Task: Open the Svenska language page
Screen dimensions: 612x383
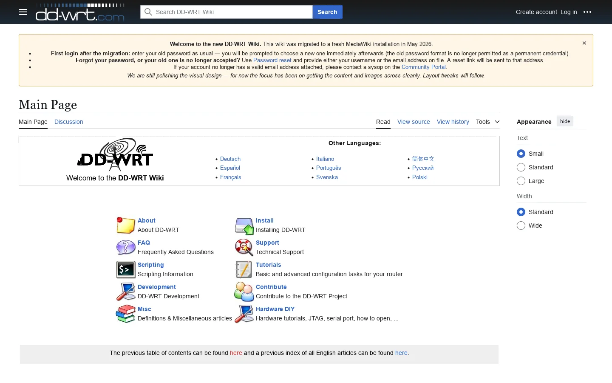Action: click(x=327, y=177)
